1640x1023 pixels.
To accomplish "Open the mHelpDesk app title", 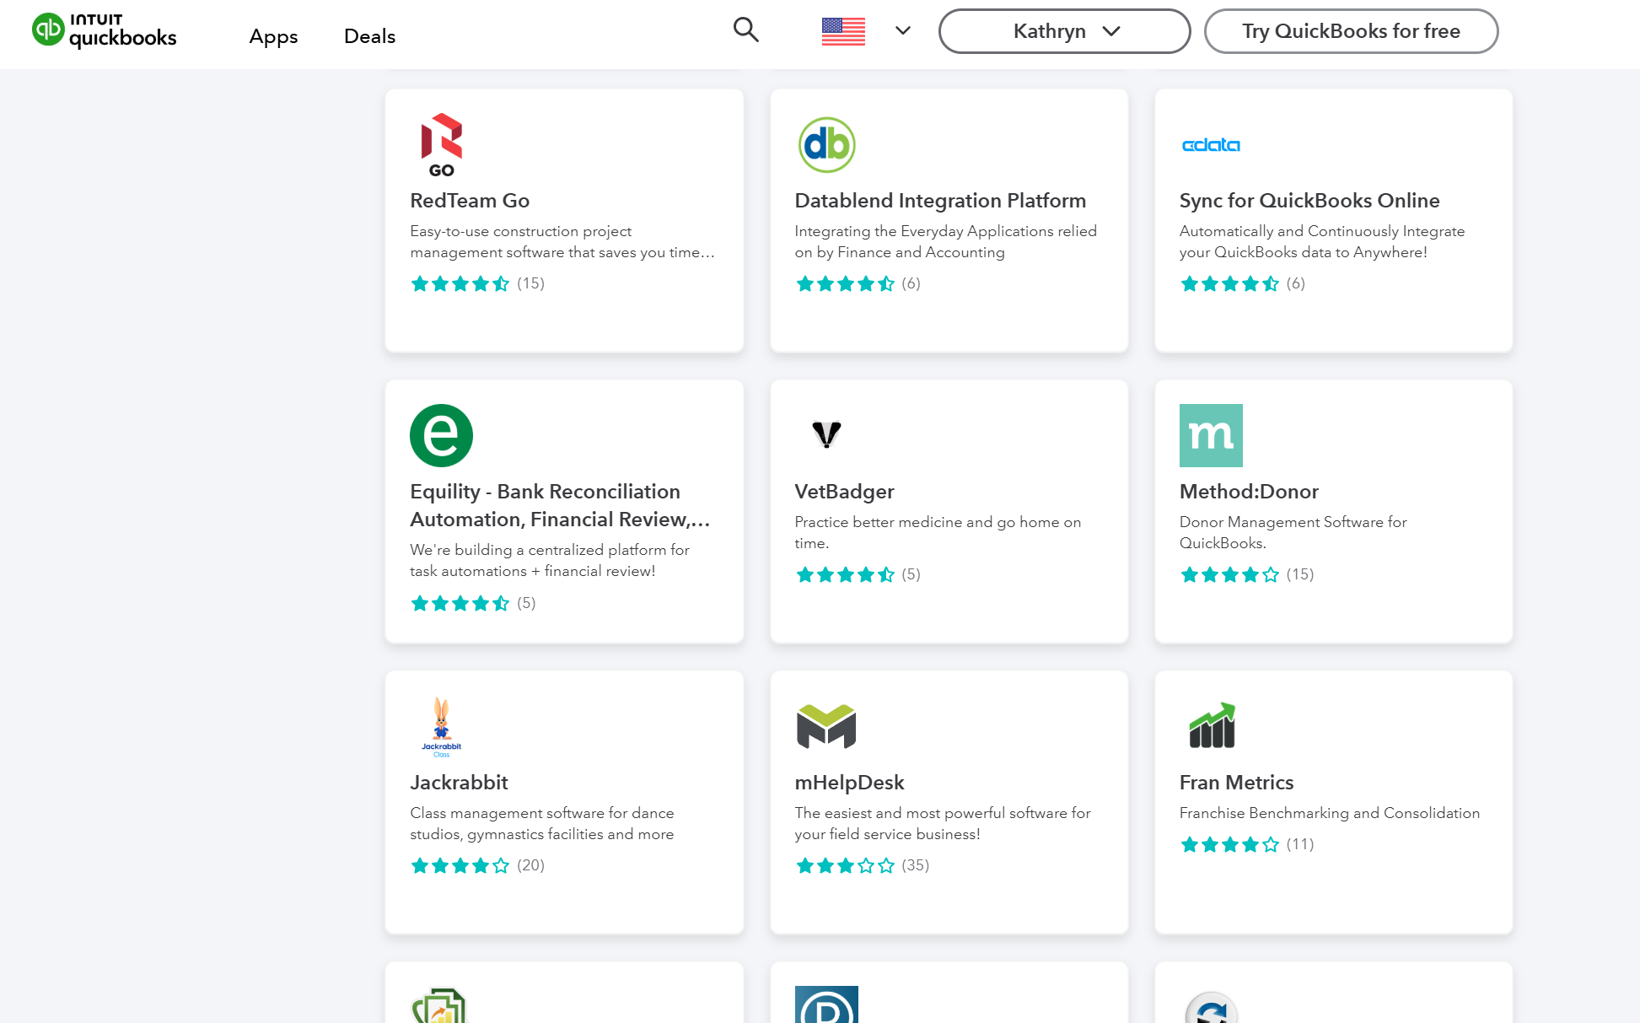I will [849, 783].
